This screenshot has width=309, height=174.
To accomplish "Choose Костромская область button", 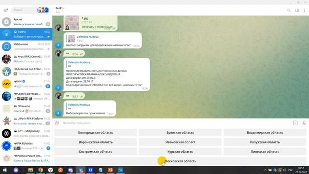I will point(96,151).
